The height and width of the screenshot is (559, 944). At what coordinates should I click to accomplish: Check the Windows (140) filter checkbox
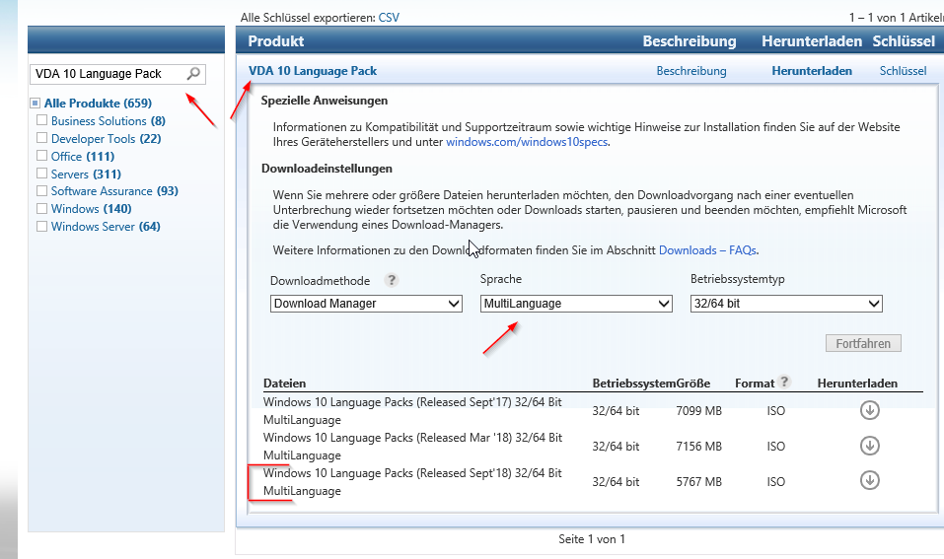point(41,209)
